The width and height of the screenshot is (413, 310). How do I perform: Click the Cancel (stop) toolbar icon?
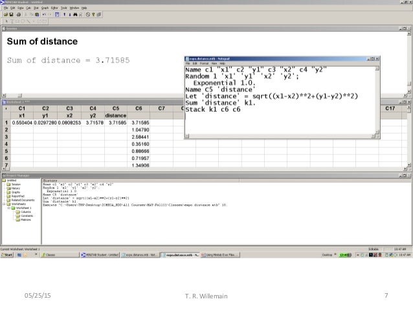coord(89,14)
